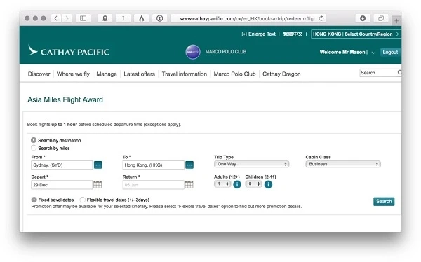Click the Logout button

click(x=390, y=52)
